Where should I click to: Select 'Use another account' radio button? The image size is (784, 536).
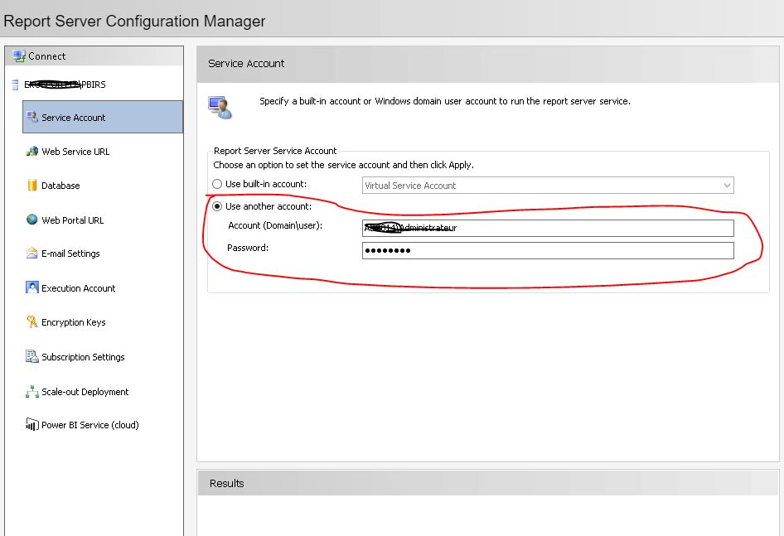tap(217, 206)
